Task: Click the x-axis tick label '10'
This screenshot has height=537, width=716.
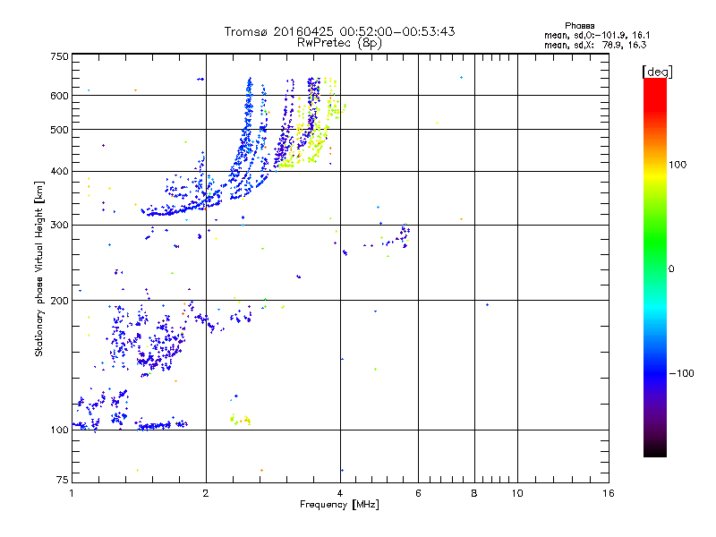Action: tap(517, 493)
